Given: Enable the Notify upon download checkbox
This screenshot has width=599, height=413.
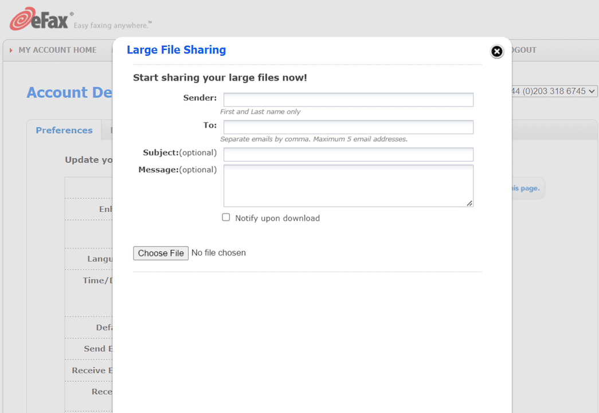Looking at the screenshot, I should [x=226, y=217].
